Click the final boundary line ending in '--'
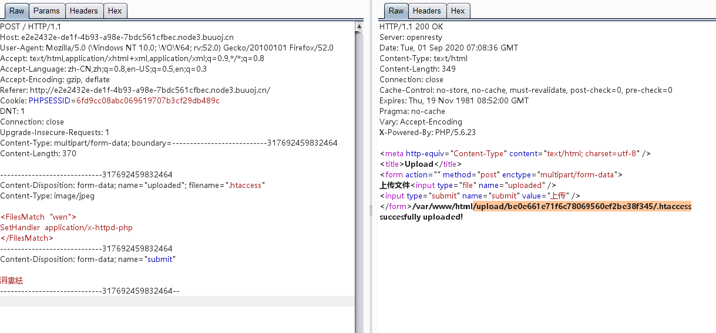716x333 pixels. pos(90,291)
